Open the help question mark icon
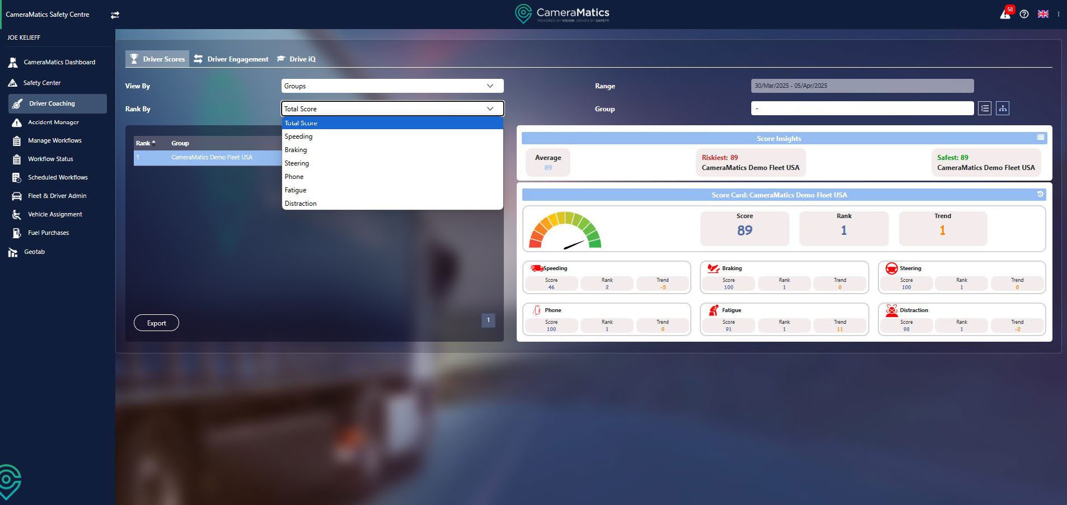Viewport: 1067px width, 505px height. click(1024, 14)
